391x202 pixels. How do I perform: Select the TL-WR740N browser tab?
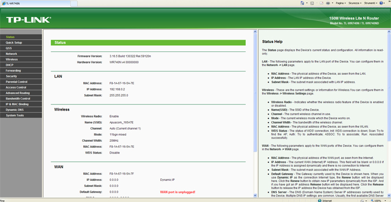(x=35, y=3)
